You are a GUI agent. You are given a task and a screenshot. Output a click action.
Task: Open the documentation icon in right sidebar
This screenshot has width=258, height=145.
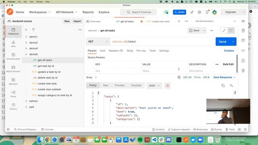[243, 31]
